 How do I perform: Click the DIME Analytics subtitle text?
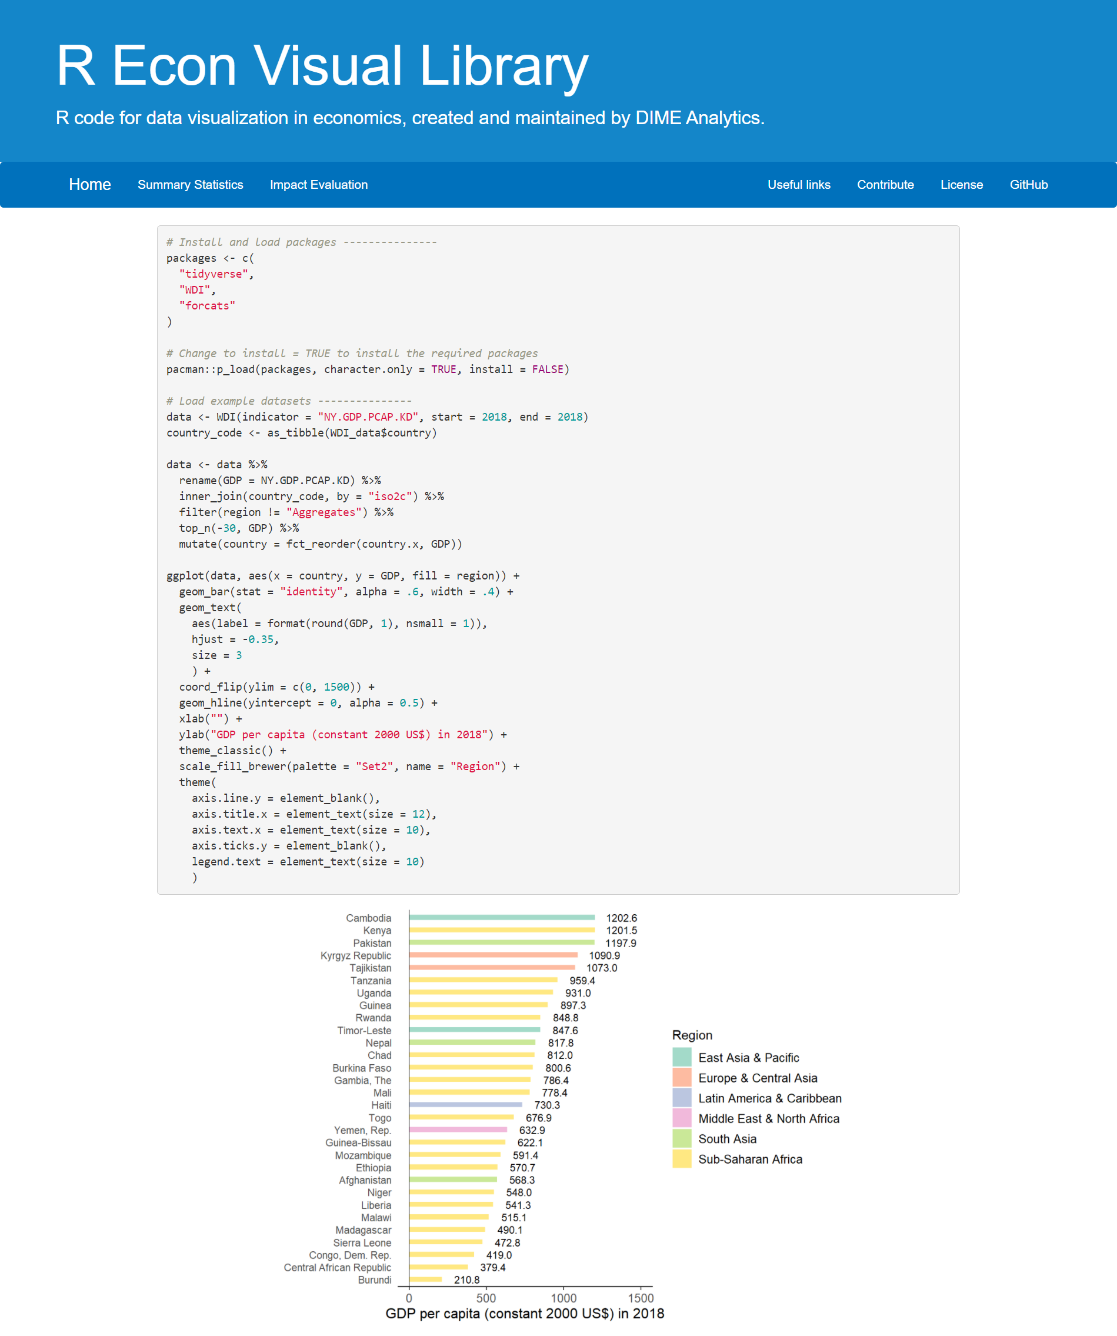click(x=409, y=118)
